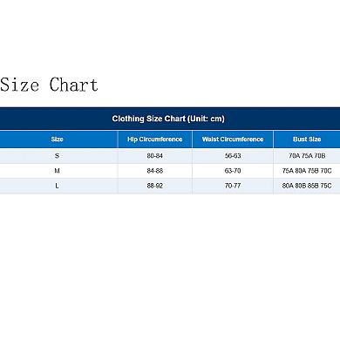Click waist value 56-63 cell
The image size is (340, 340).
233,156
